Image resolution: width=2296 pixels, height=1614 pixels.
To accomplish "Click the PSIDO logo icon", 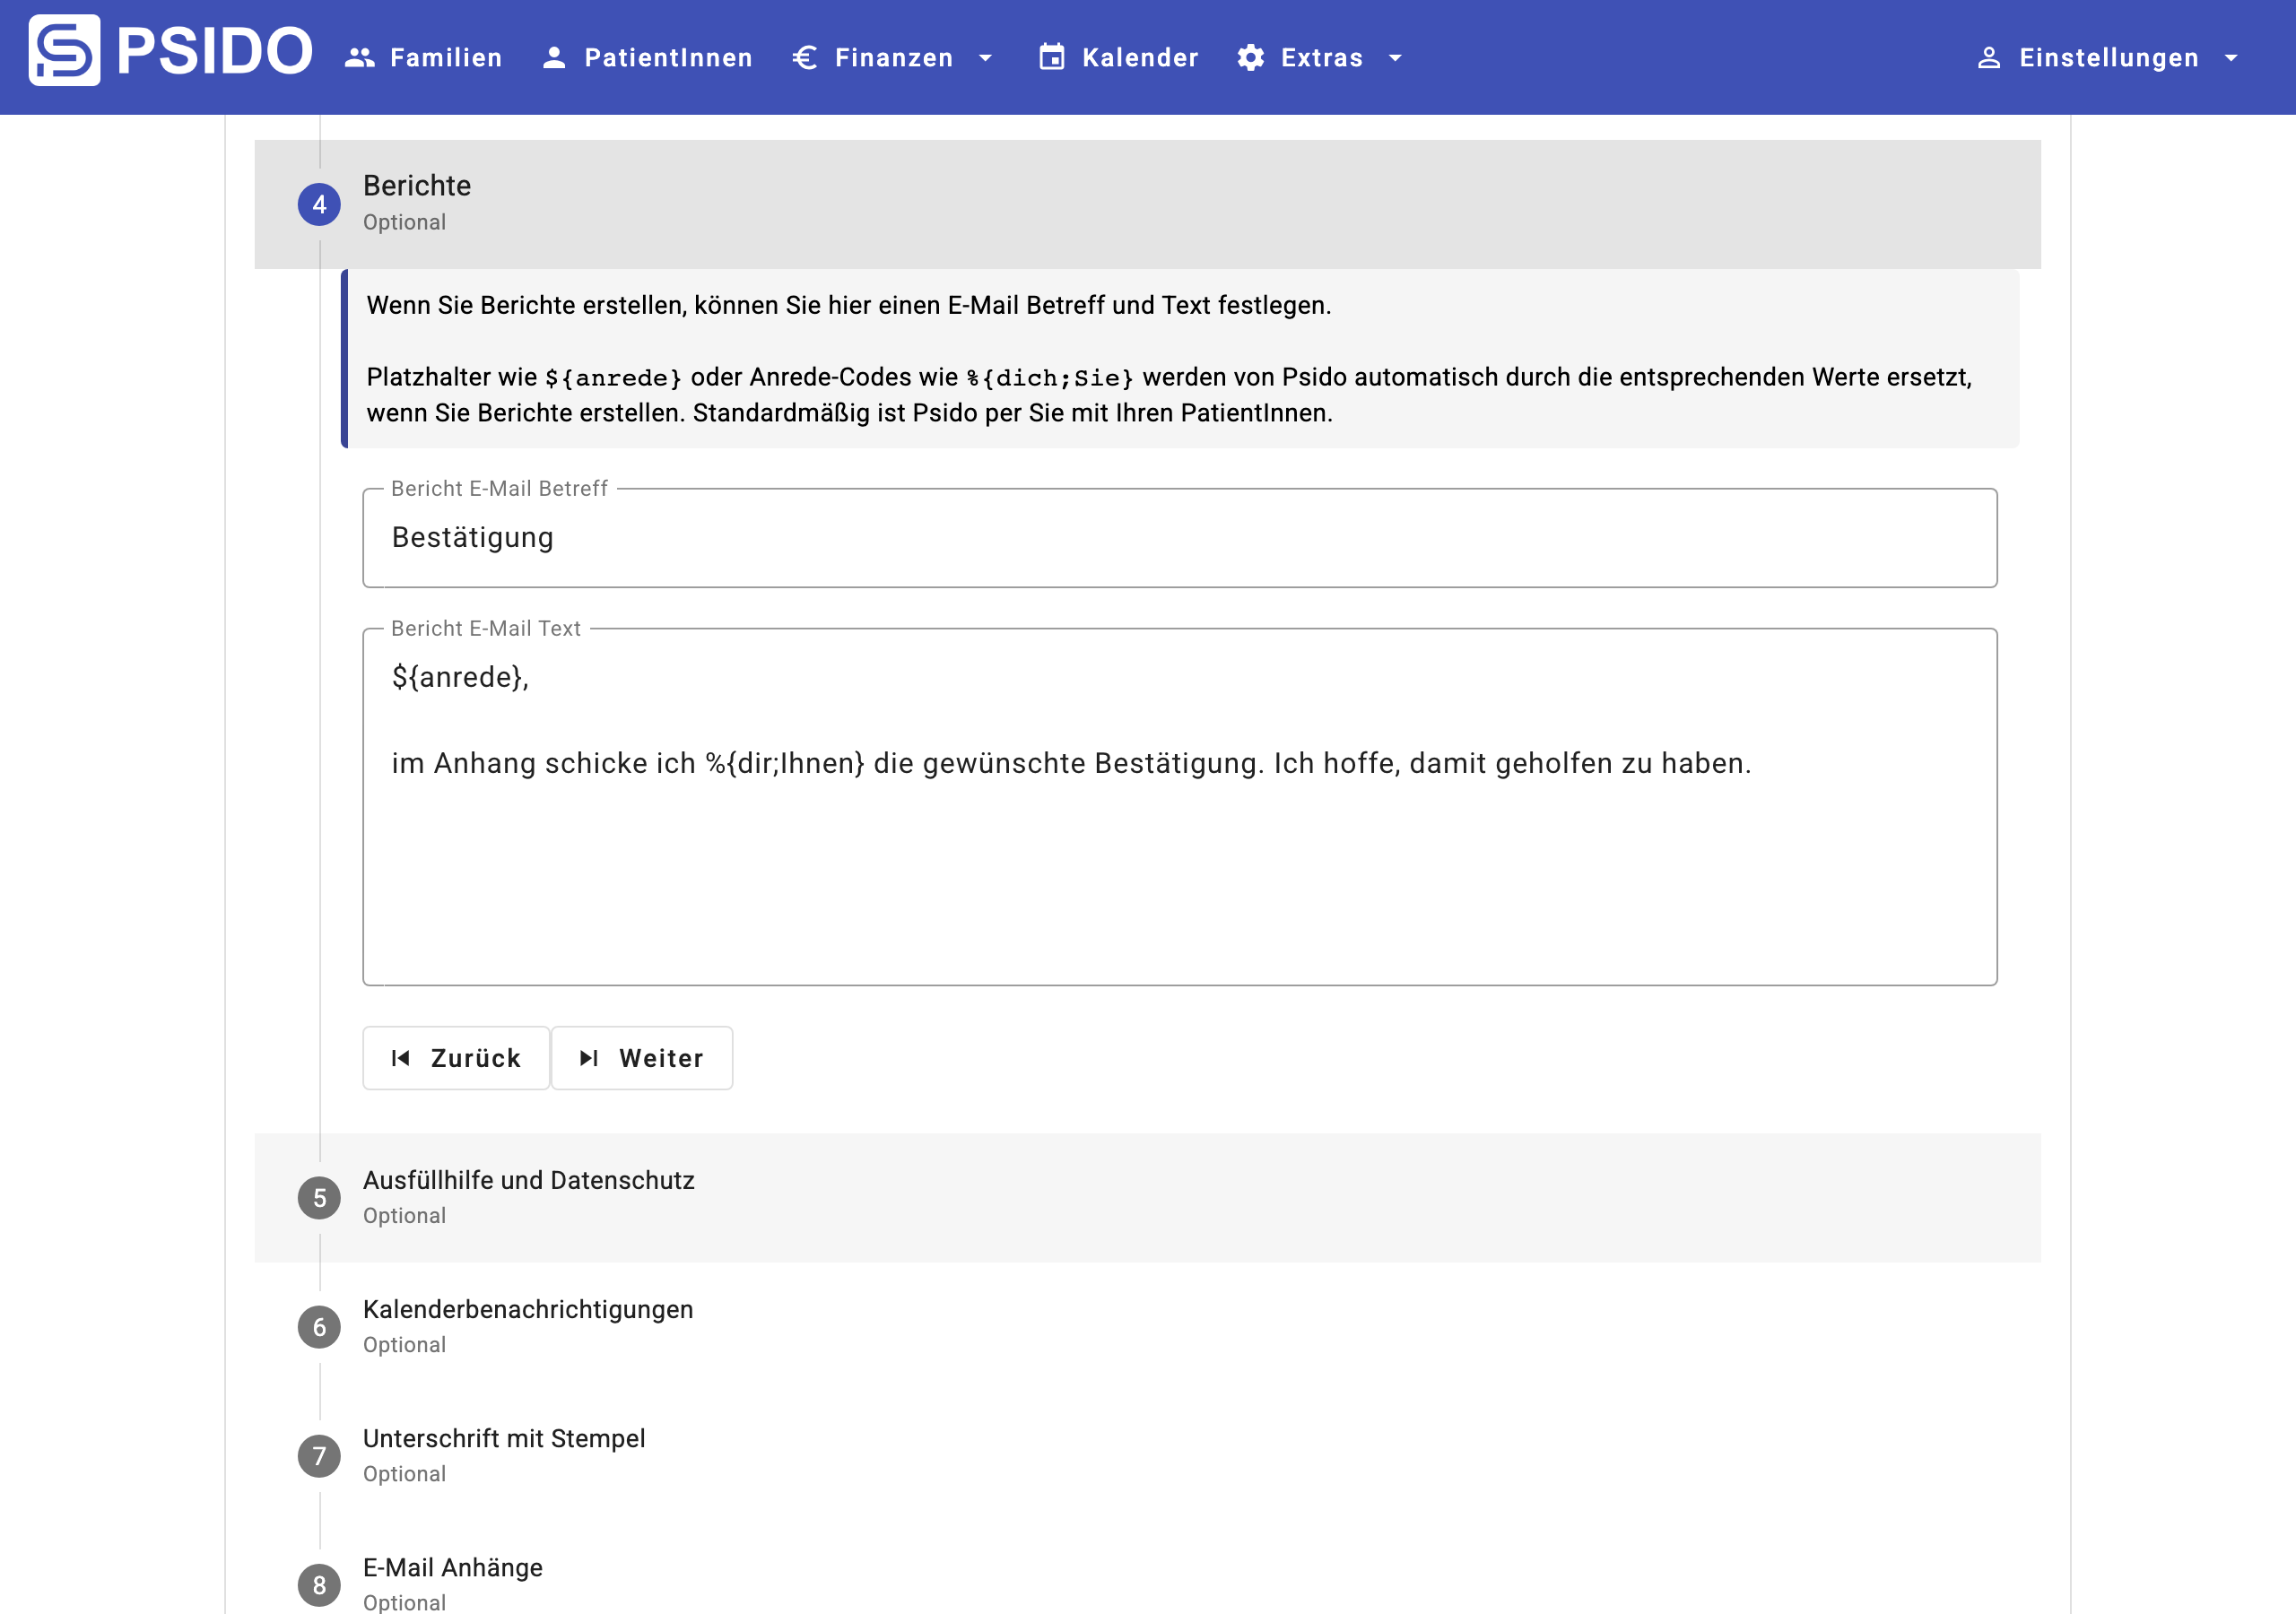I will [x=64, y=50].
